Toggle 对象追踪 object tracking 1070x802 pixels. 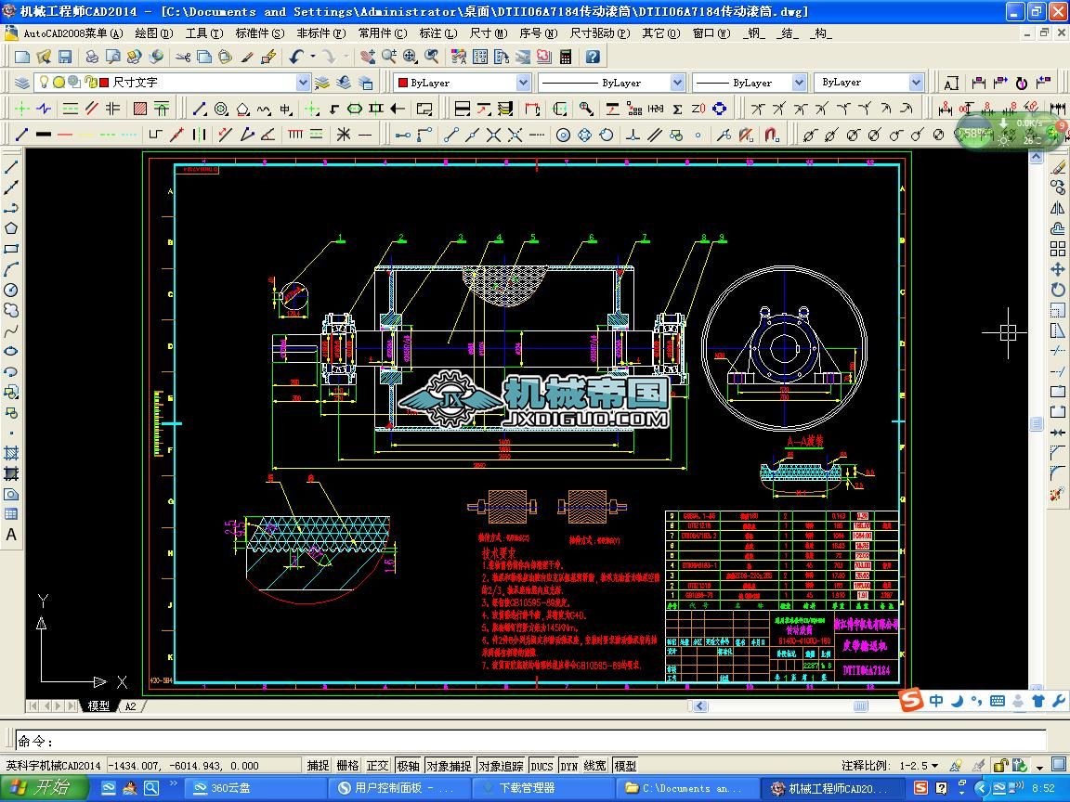click(x=501, y=766)
